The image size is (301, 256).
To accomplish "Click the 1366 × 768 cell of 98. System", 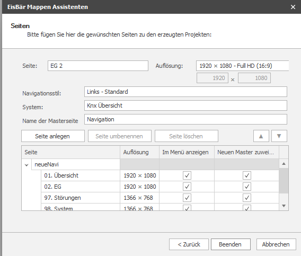I will [x=140, y=207].
